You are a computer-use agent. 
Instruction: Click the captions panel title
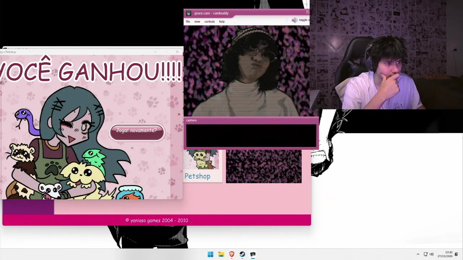coord(191,120)
